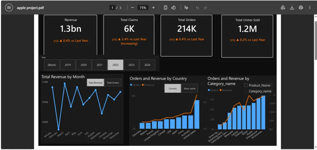
Task: Save the PDF to Google Drive
Action: (x=283, y=8)
